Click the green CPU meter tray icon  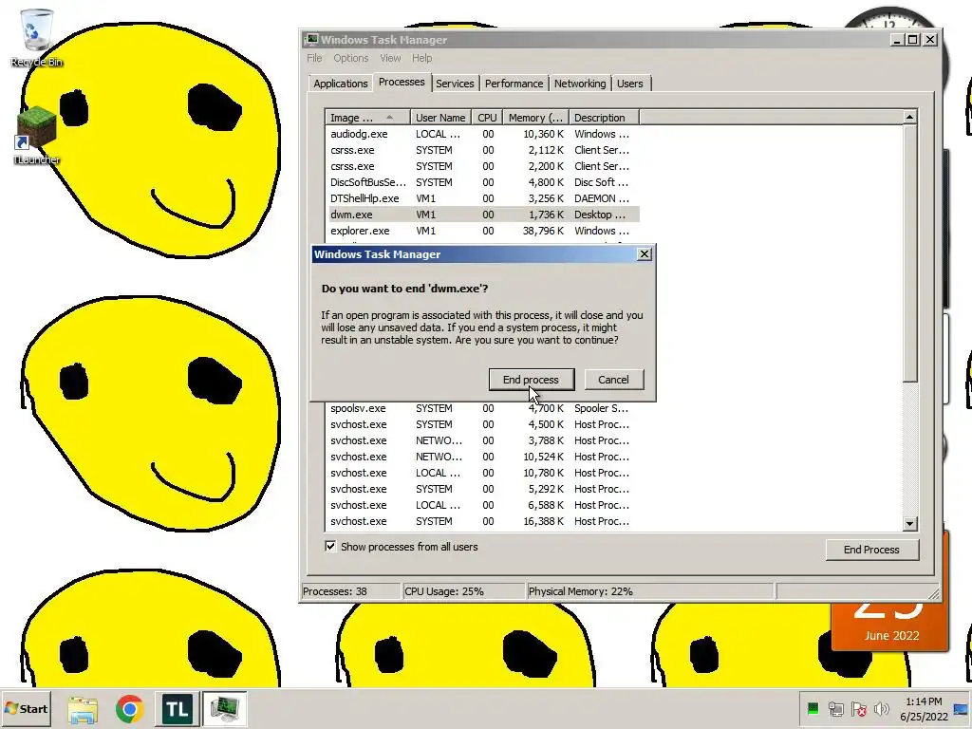[813, 708]
